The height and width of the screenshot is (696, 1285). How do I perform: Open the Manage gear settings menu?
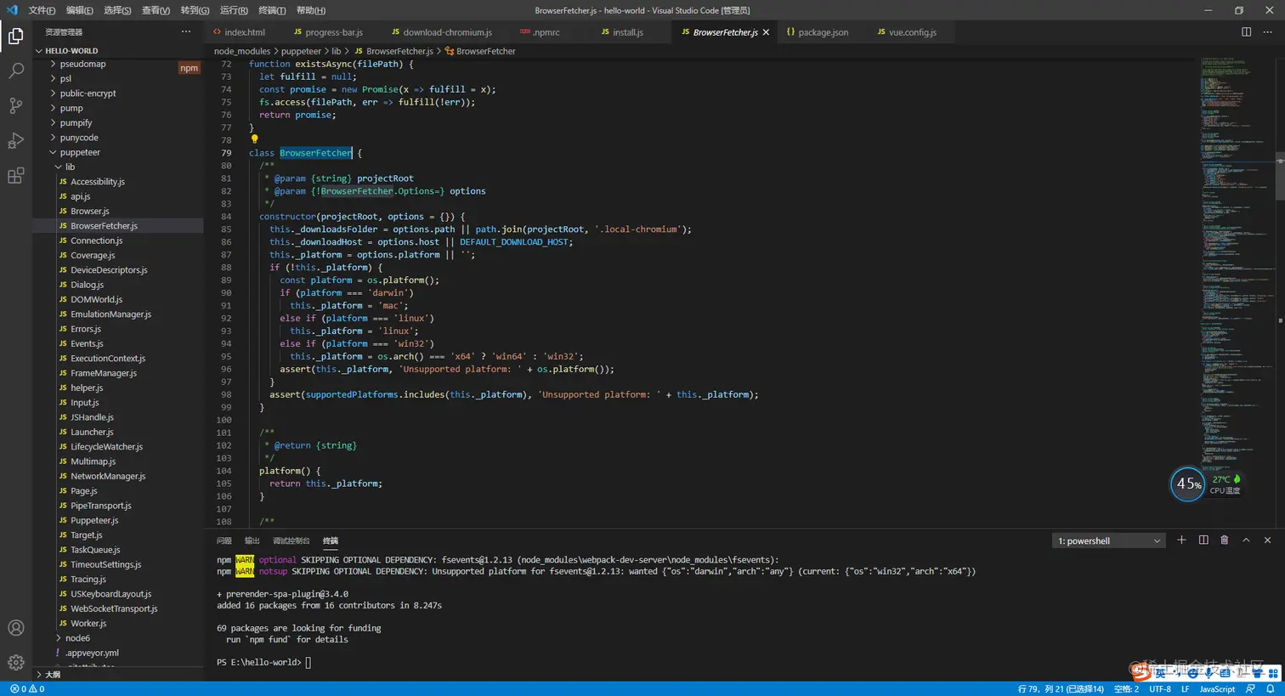click(x=15, y=663)
